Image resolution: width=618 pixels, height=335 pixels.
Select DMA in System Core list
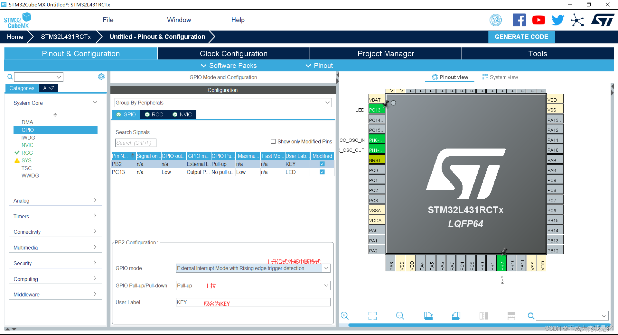27,122
